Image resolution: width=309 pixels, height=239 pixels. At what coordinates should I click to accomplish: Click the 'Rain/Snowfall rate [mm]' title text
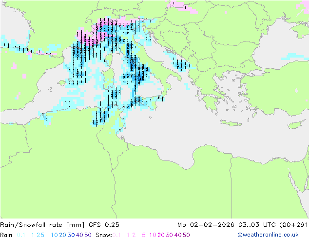pos(42,225)
